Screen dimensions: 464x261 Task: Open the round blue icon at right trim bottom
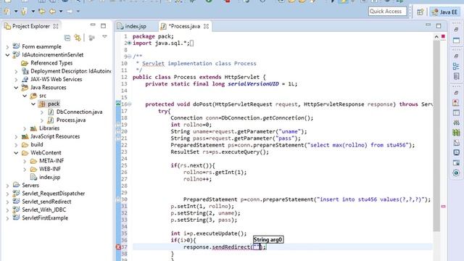click(x=456, y=173)
